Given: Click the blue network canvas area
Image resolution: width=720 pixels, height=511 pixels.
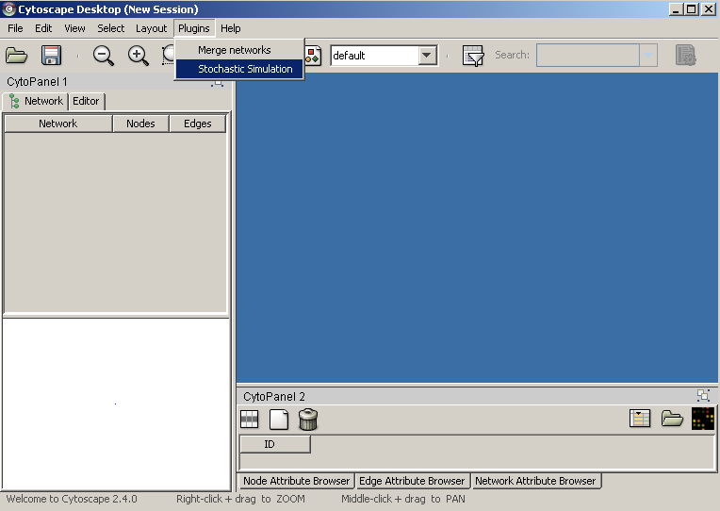Looking at the screenshot, I should click(x=477, y=227).
